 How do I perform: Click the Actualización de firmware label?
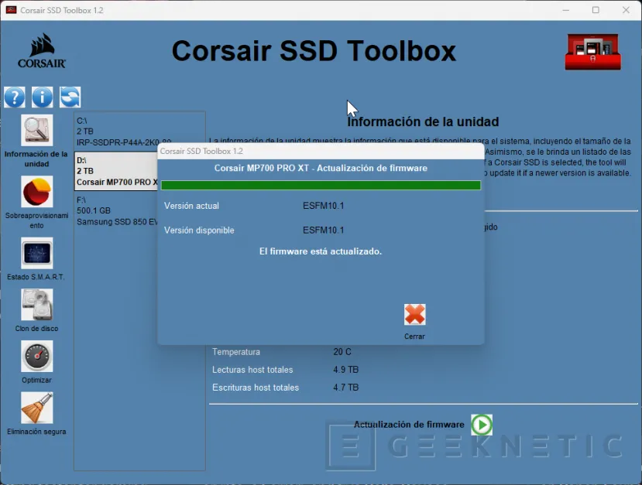point(409,425)
